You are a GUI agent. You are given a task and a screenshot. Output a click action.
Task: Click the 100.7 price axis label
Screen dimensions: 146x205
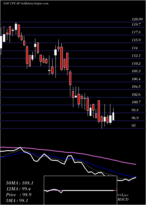[136, 102]
